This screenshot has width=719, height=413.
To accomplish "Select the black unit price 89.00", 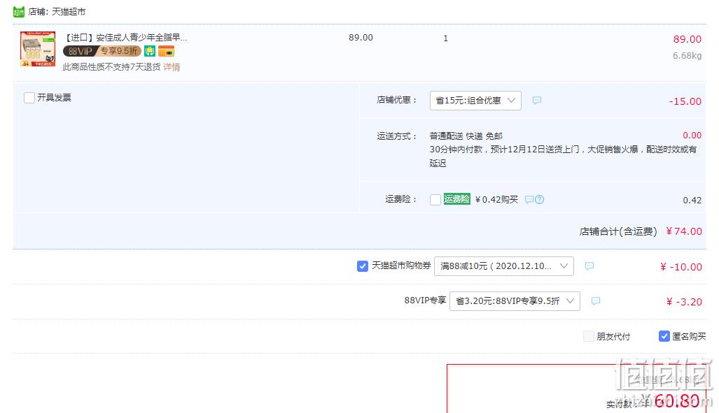I will (x=361, y=38).
